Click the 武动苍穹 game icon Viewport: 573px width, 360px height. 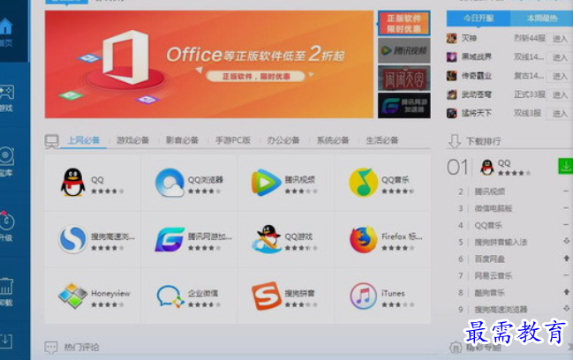click(x=452, y=94)
